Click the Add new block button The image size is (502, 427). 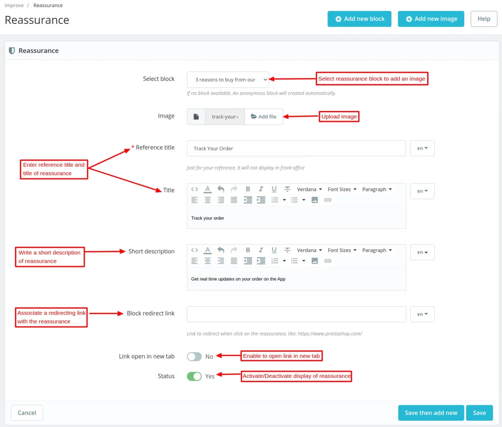click(359, 19)
